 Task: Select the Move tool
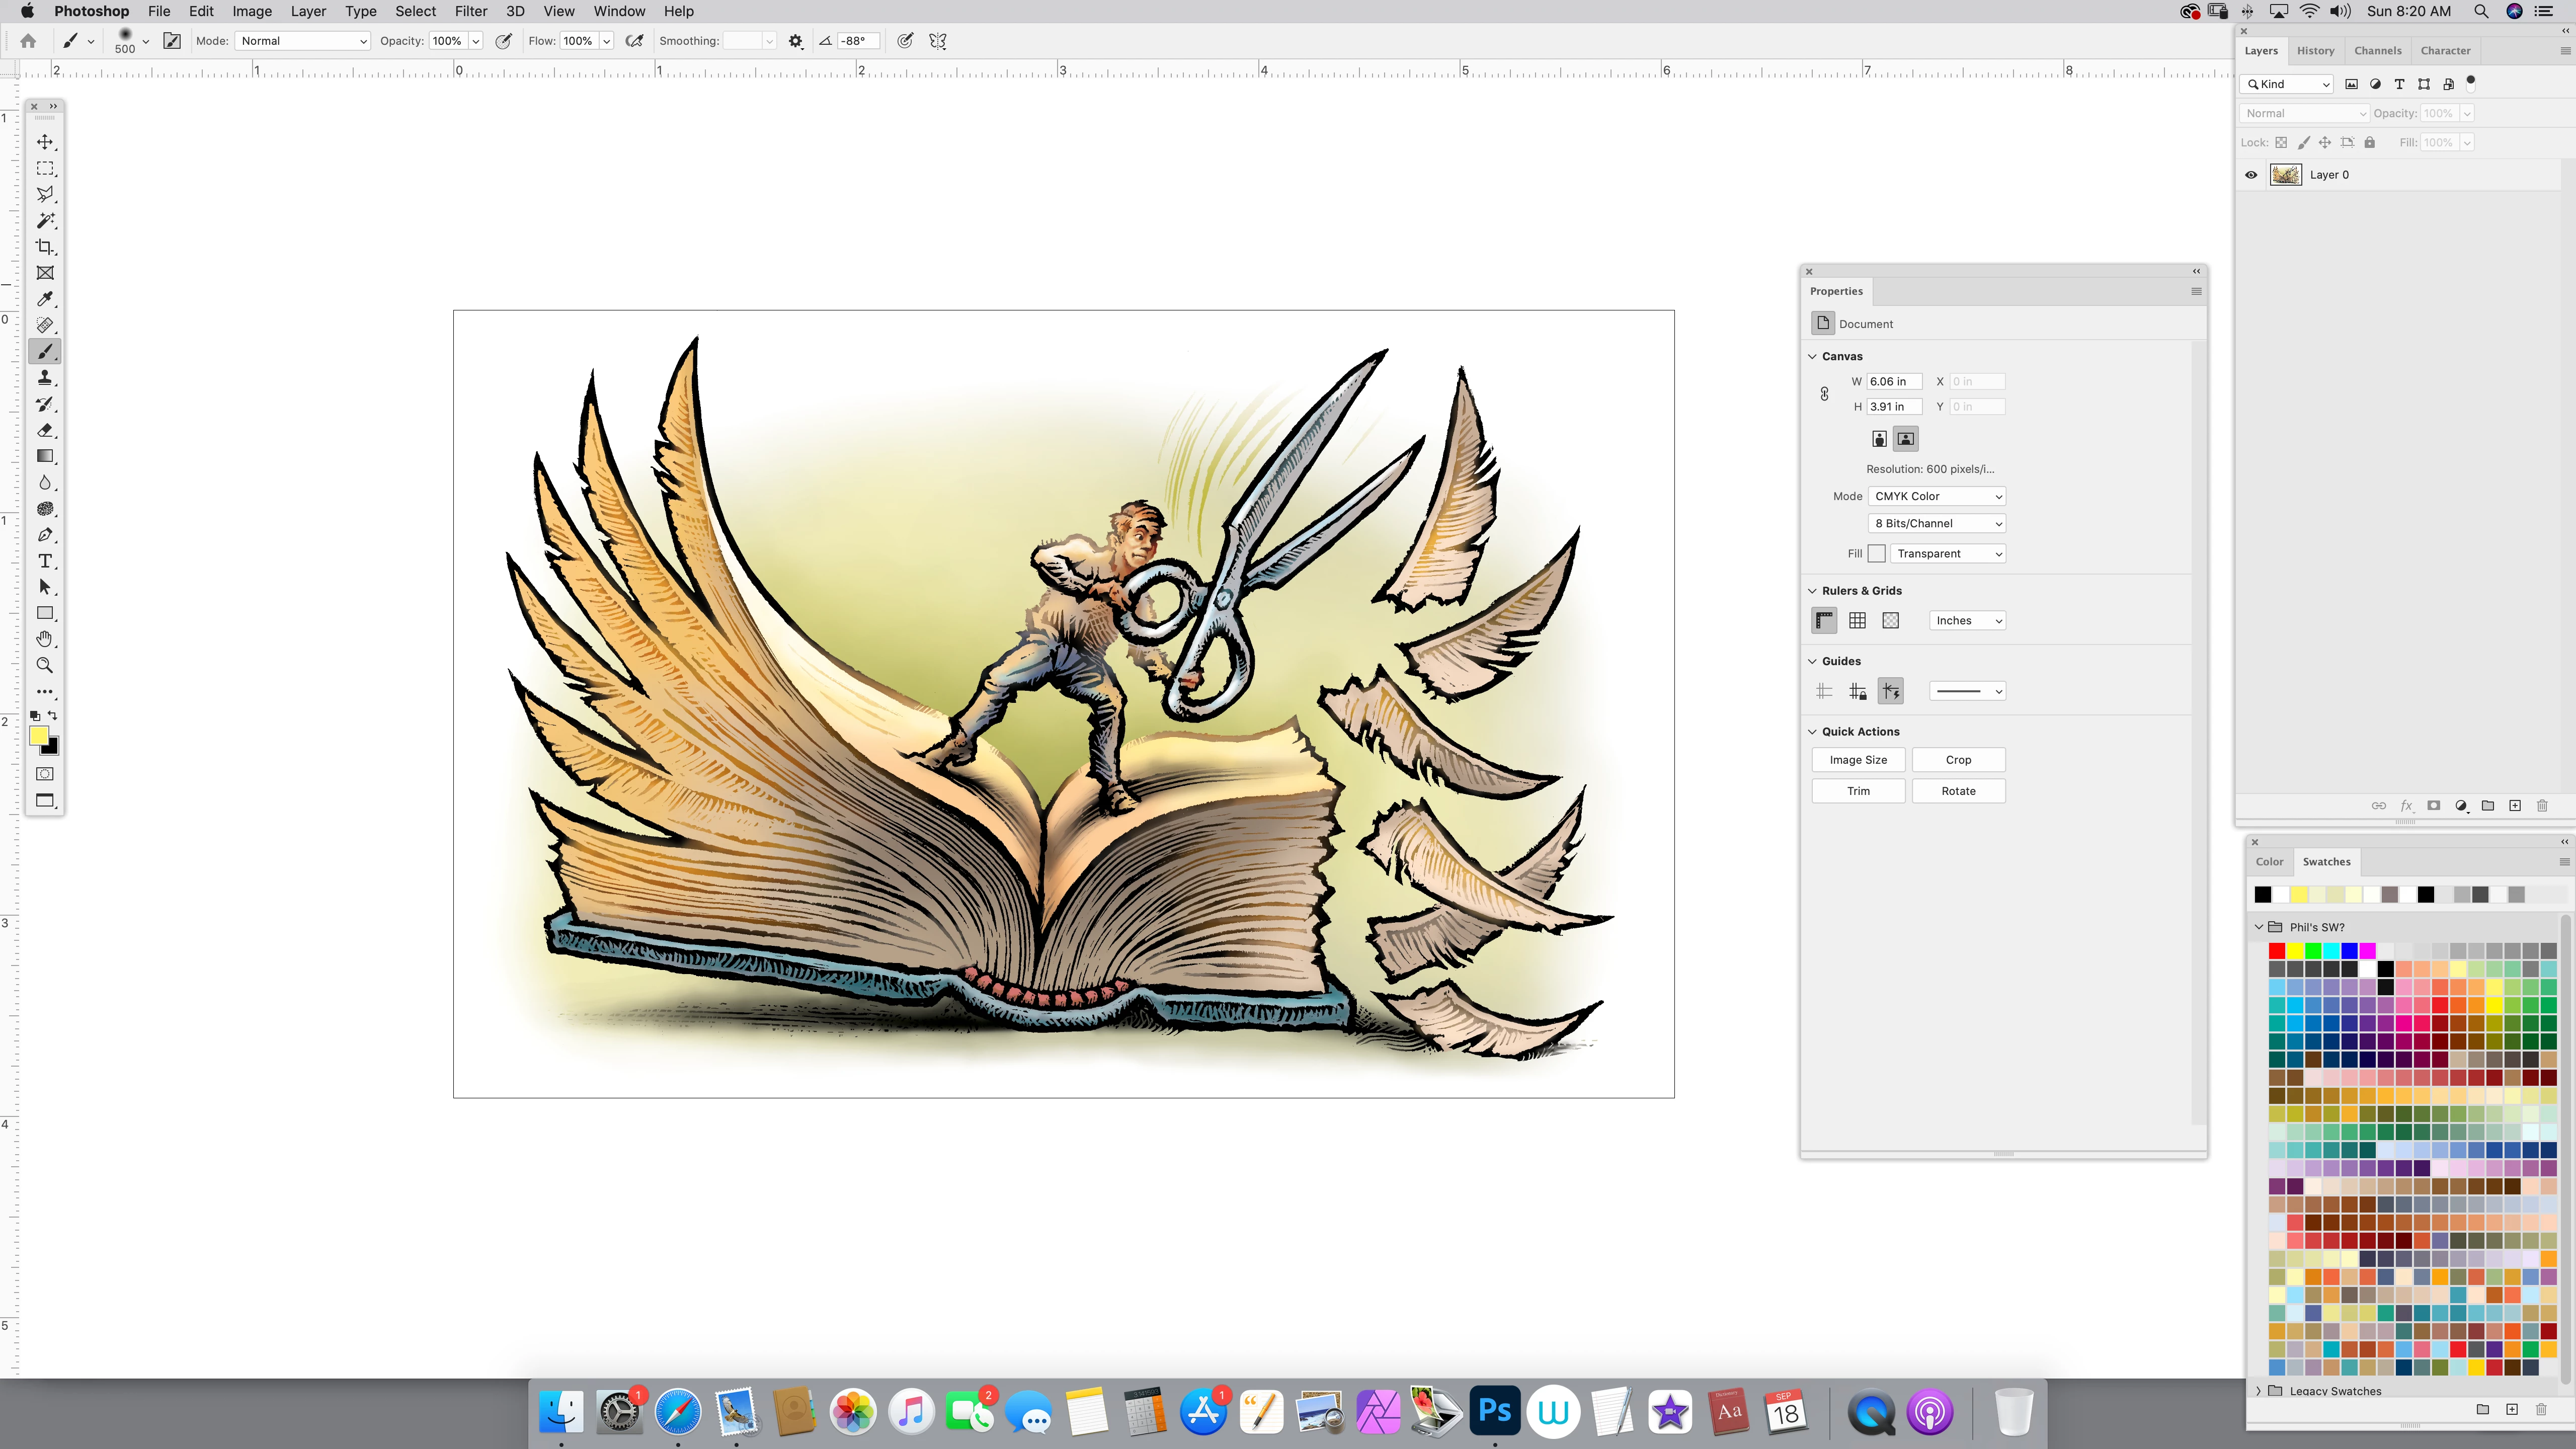click(45, 142)
